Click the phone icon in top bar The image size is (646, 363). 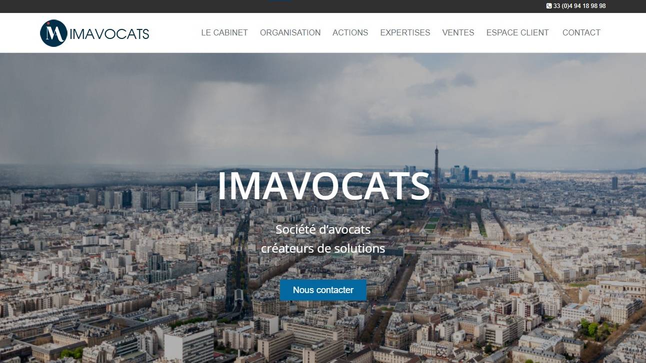pos(549,6)
